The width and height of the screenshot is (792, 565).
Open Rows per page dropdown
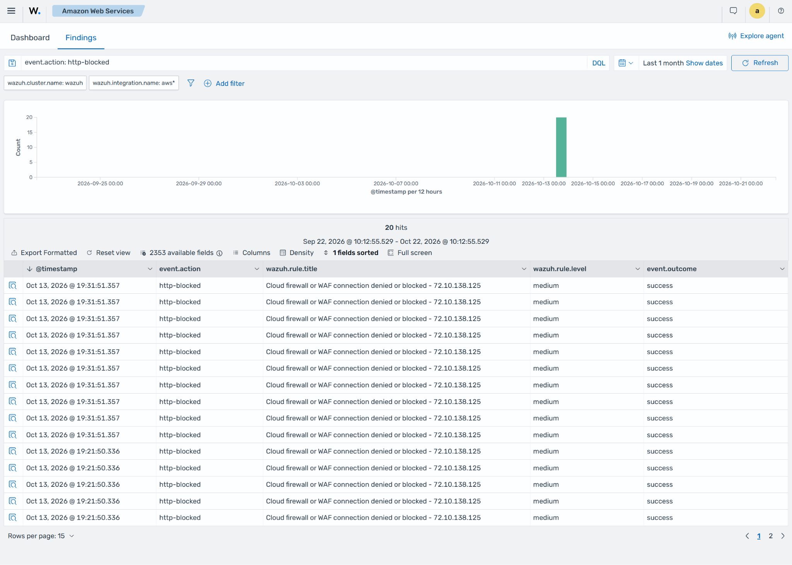[41, 536]
